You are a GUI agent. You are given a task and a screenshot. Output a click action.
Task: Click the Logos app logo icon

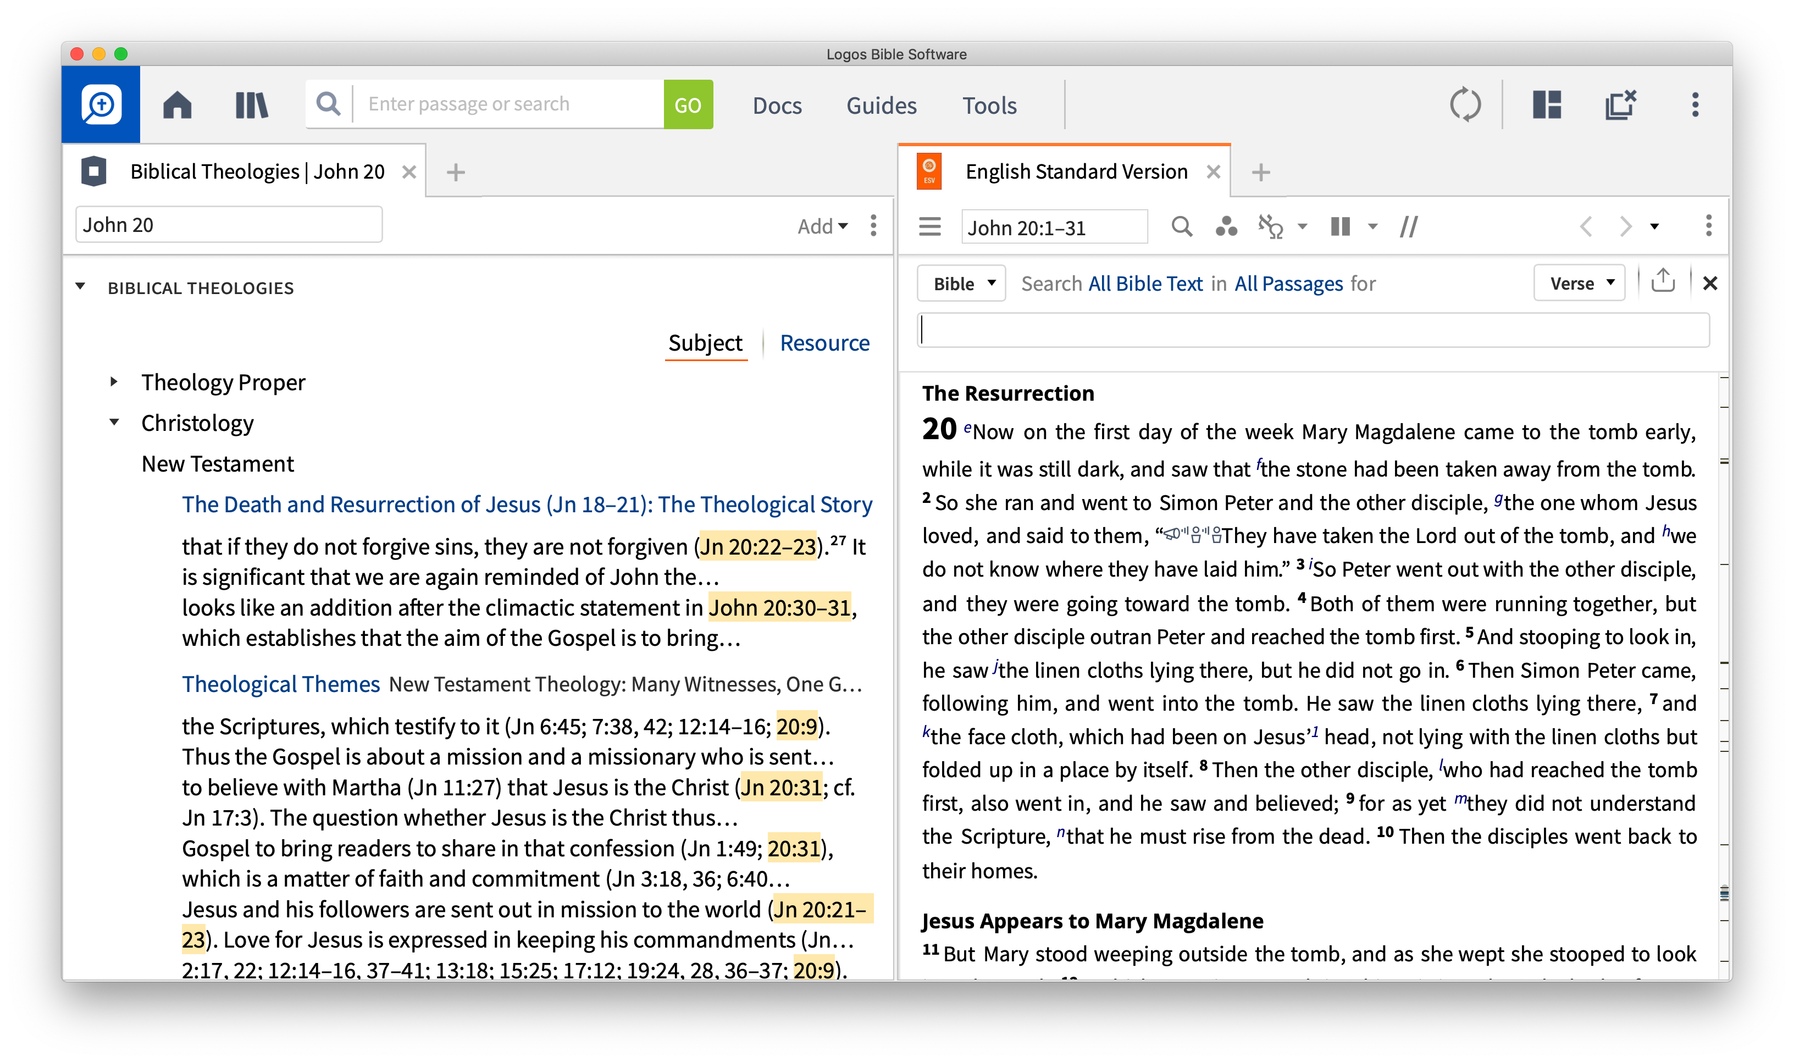point(100,104)
